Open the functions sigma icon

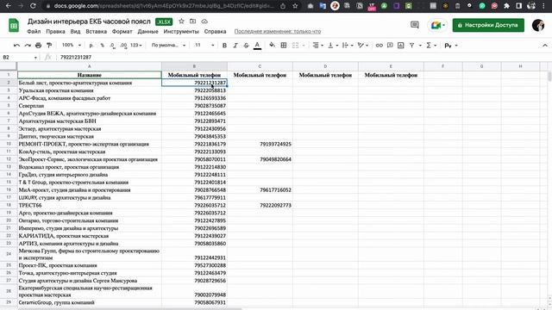click(429, 46)
